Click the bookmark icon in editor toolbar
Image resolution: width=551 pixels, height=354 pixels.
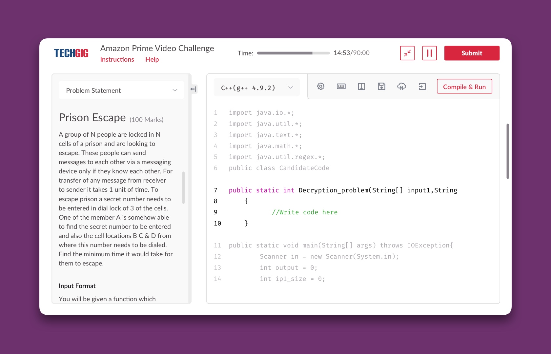point(361,87)
